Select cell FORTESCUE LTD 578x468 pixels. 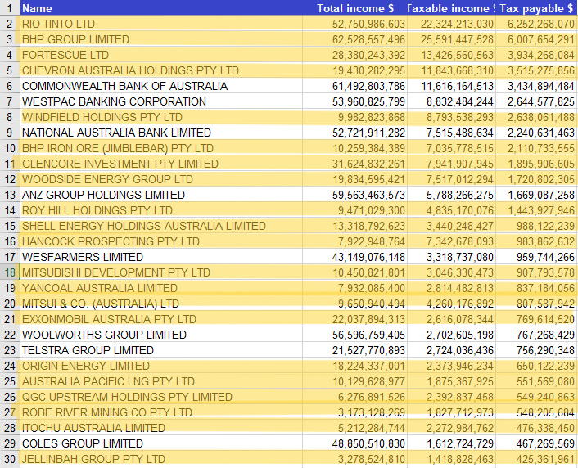click(x=161, y=55)
